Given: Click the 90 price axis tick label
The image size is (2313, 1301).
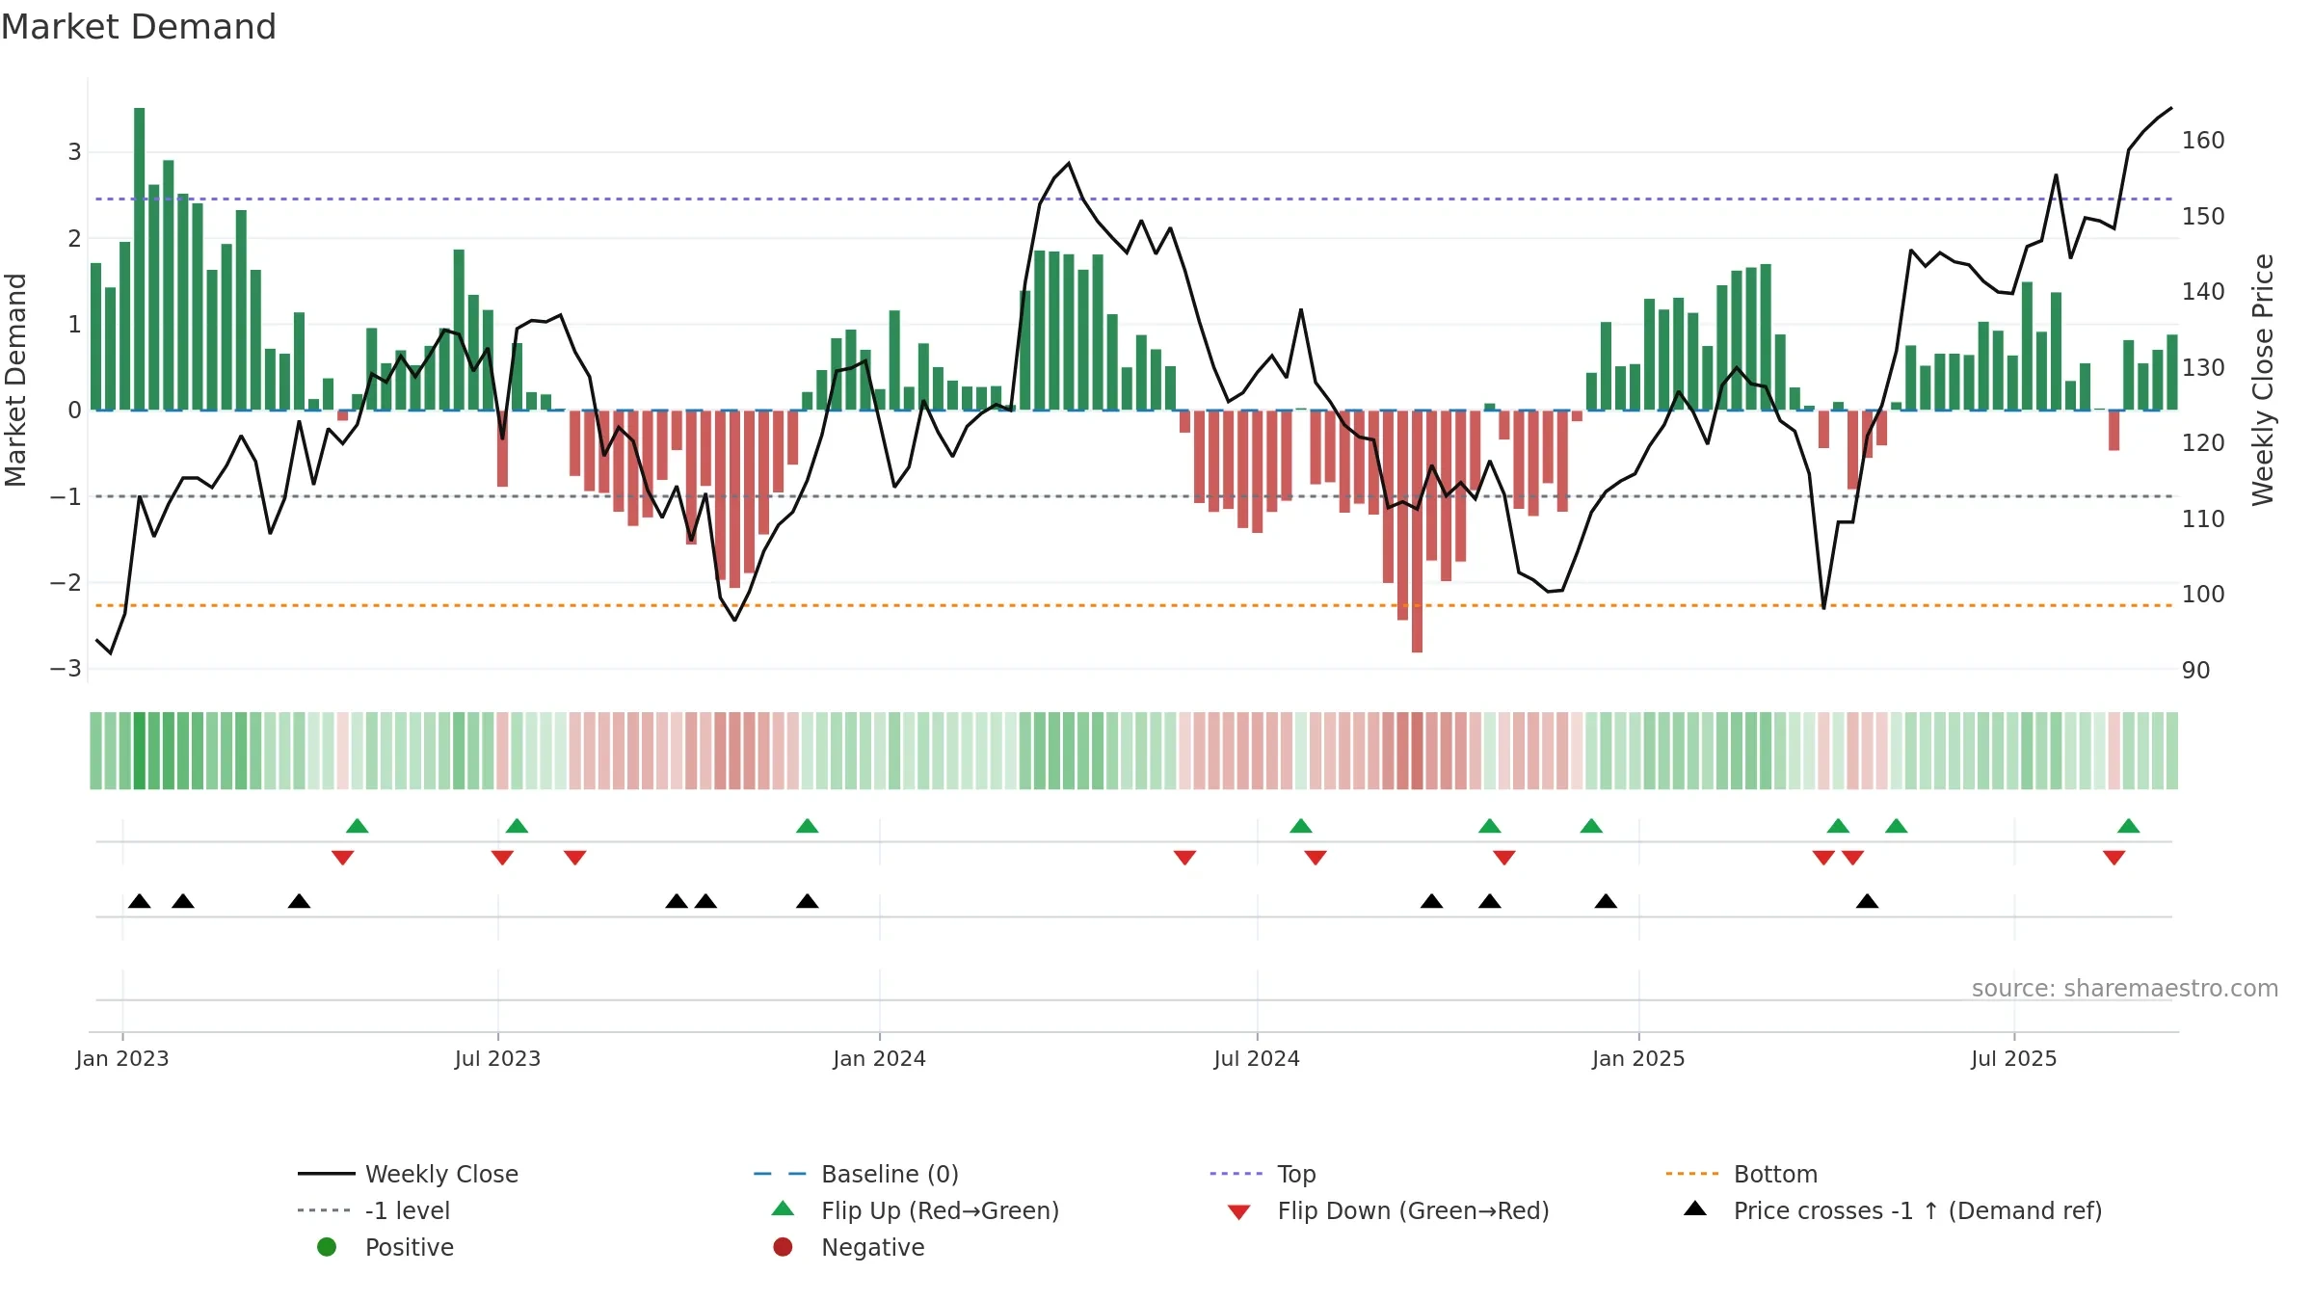Looking at the screenshot, I should click(2195, 671).
